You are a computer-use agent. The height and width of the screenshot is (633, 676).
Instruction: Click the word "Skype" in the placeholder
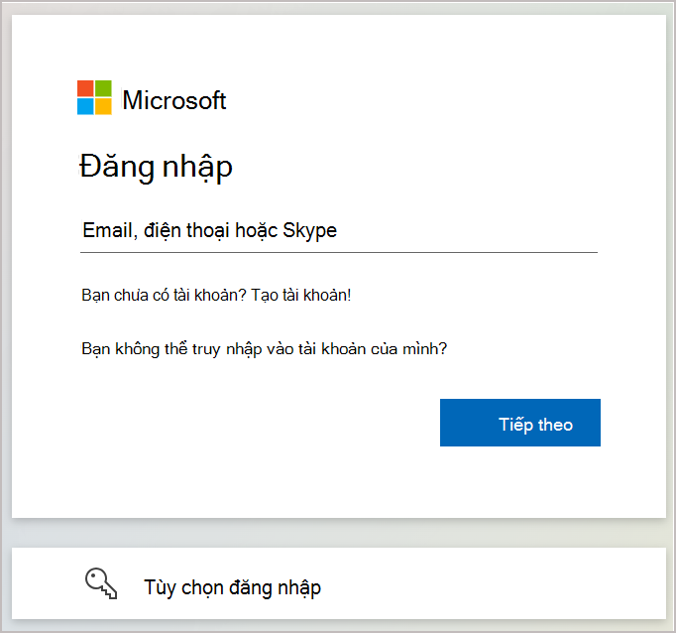310,231
